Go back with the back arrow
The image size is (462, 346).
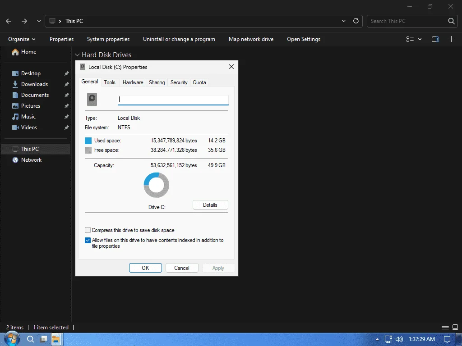coord(9,21)
